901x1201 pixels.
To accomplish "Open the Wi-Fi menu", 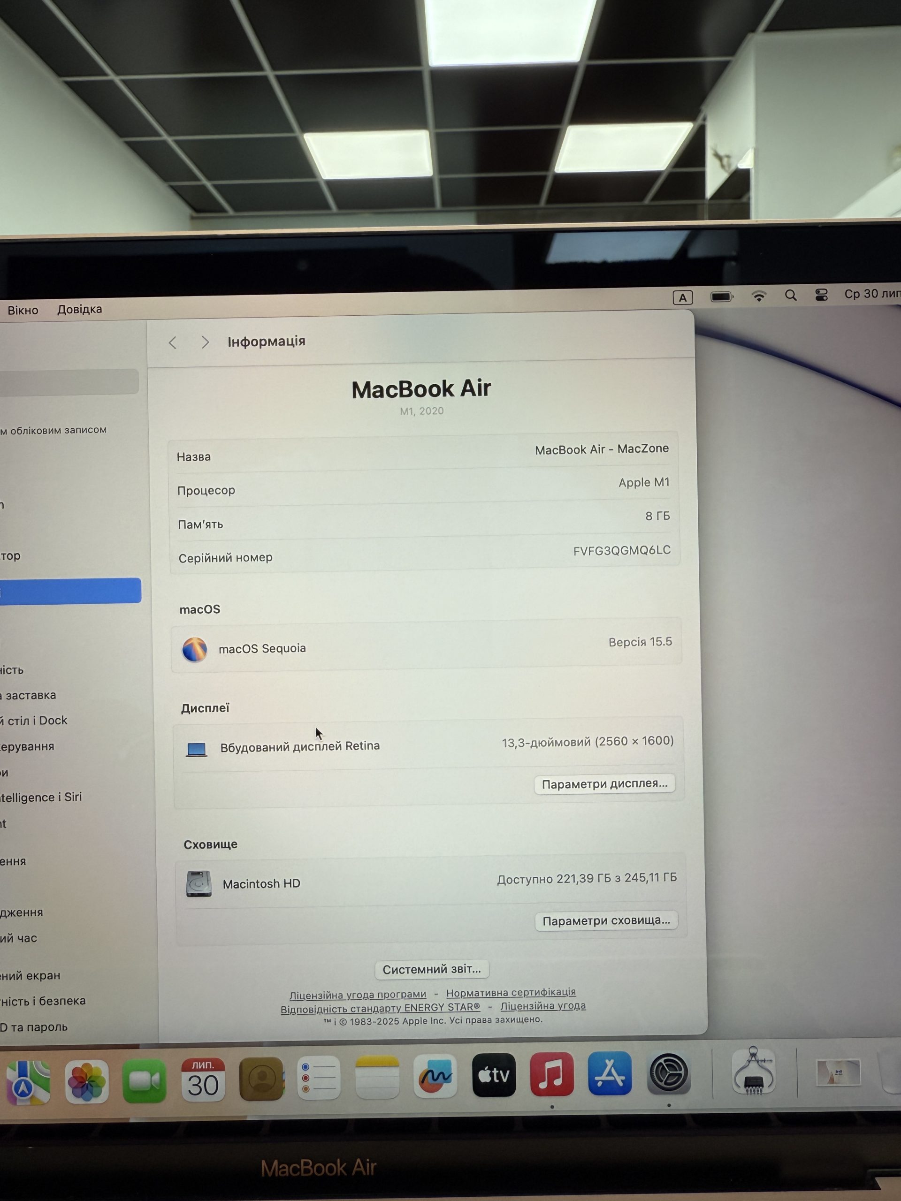I will tap(759, 296).
